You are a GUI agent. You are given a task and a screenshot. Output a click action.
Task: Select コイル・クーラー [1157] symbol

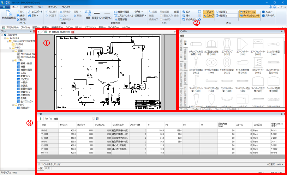click(x=258, y=65)
